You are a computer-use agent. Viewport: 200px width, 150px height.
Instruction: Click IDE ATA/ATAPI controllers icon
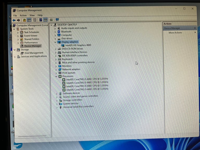point(60,56)
